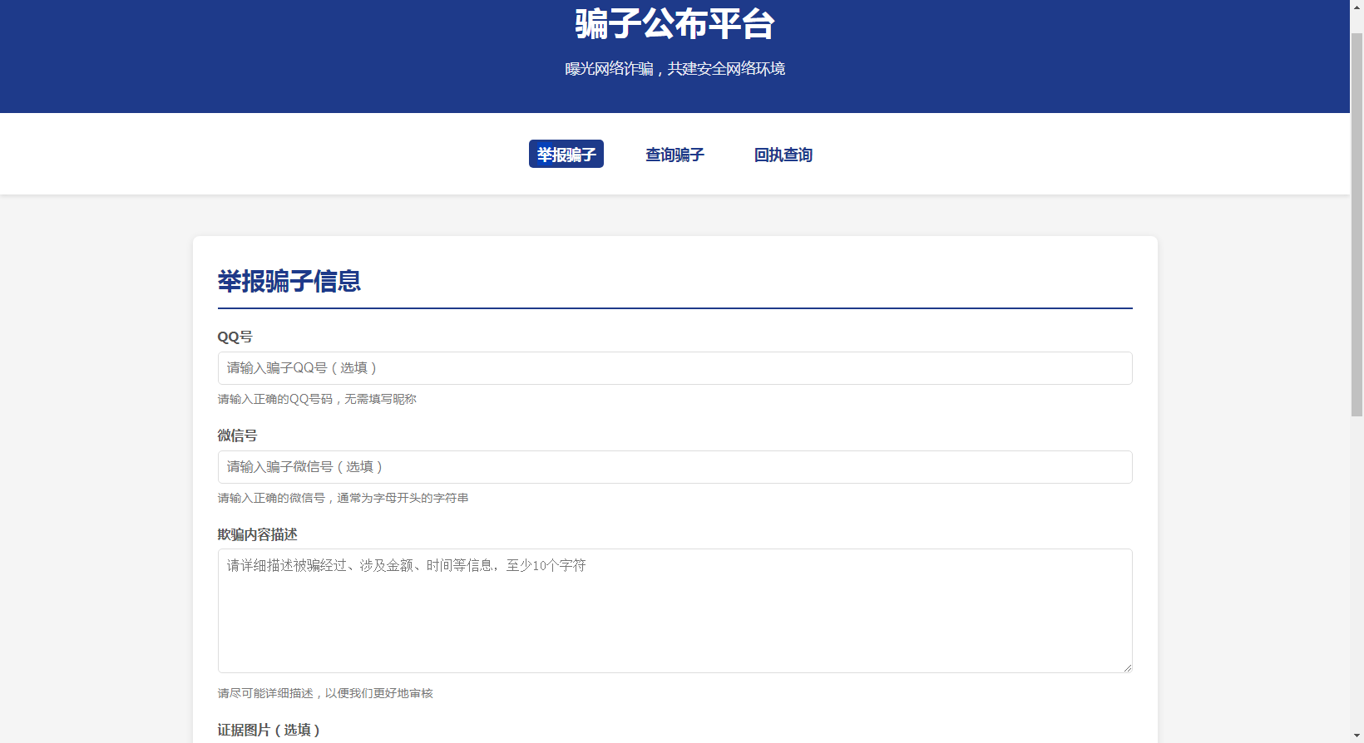Click the scrollbar up arrow

coord(1357,7)
